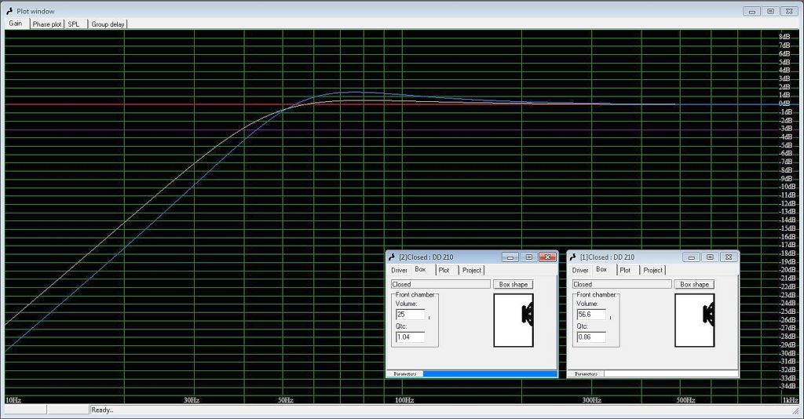This screenshot has height=419, width=804.
Task: Maximize the Plot window
Action: click(x=770, y=11)
